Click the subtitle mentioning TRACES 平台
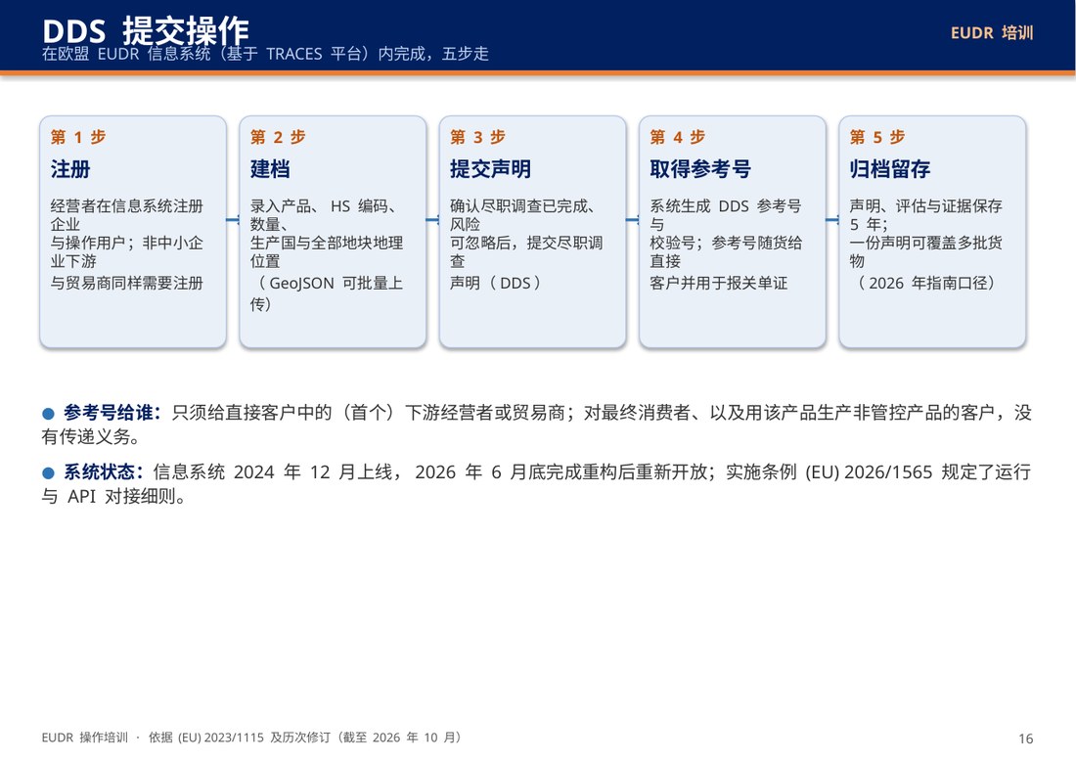 pyautogui.click(x=265, y=54)
